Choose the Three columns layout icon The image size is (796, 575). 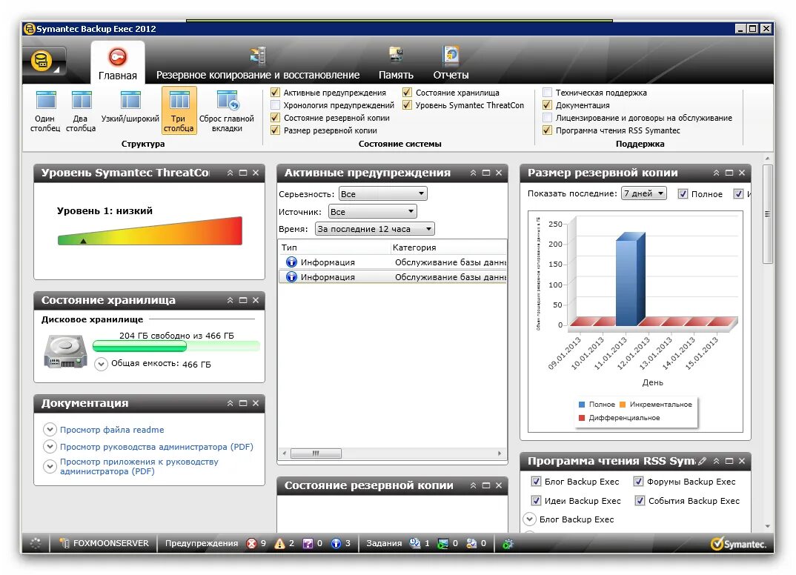(x=179, y=110)
